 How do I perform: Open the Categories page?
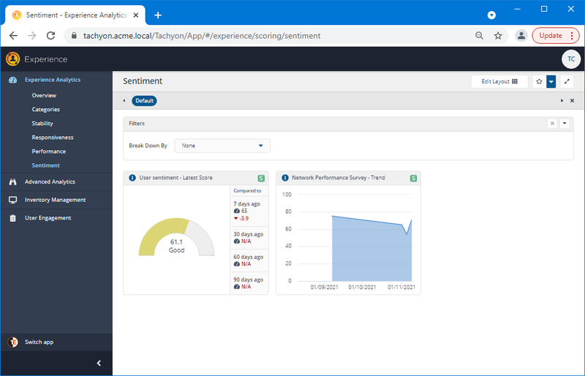pos(46,110)
